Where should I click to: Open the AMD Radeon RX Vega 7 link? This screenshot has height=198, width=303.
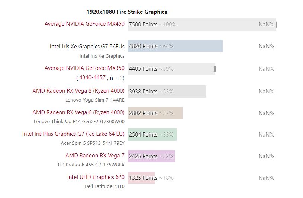point(95,156)
